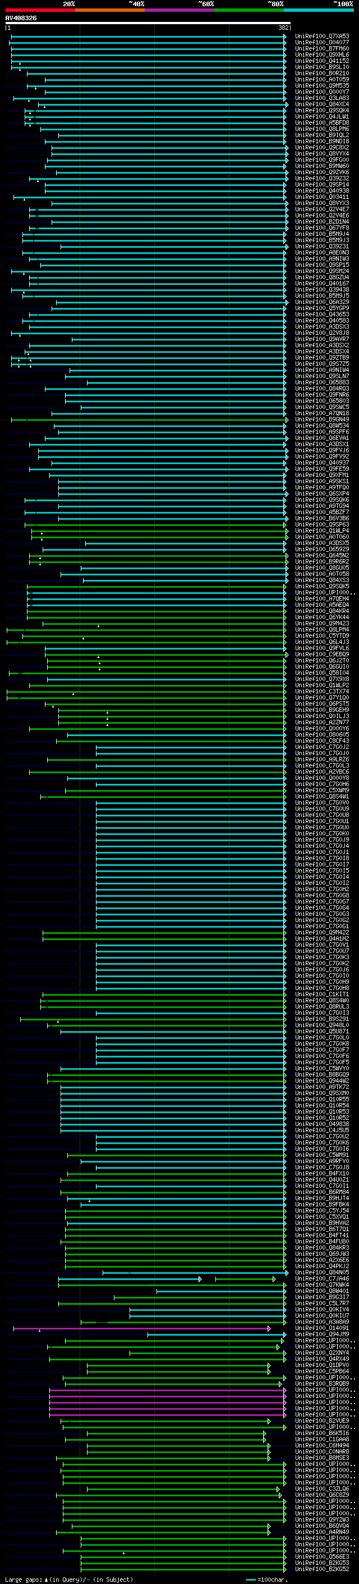Viewport: 359px width, 1584px height.
Task: Click the purple ~60% identity legend bar
Action: (180, 10)
